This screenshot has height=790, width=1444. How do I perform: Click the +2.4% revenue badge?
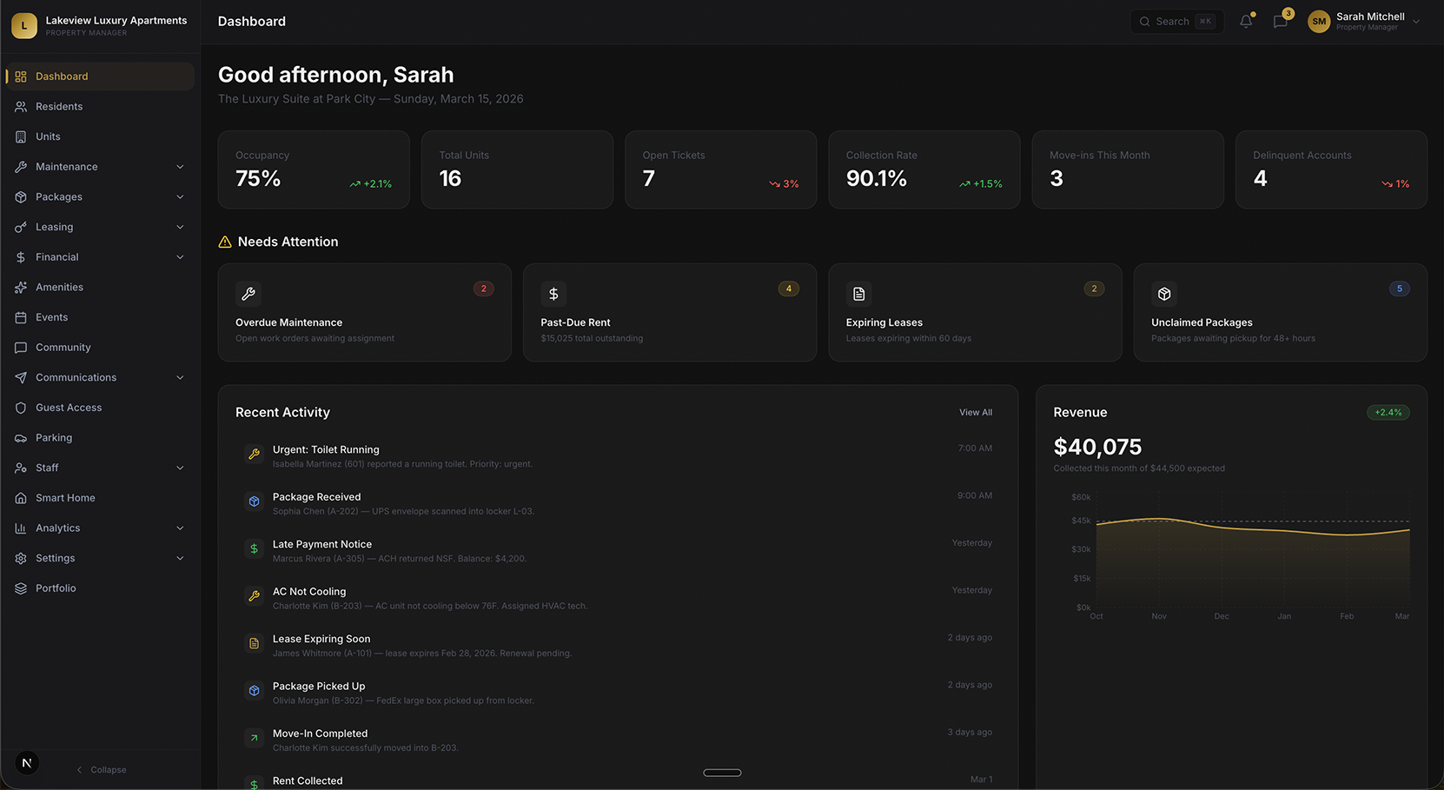click(1388, 412)
